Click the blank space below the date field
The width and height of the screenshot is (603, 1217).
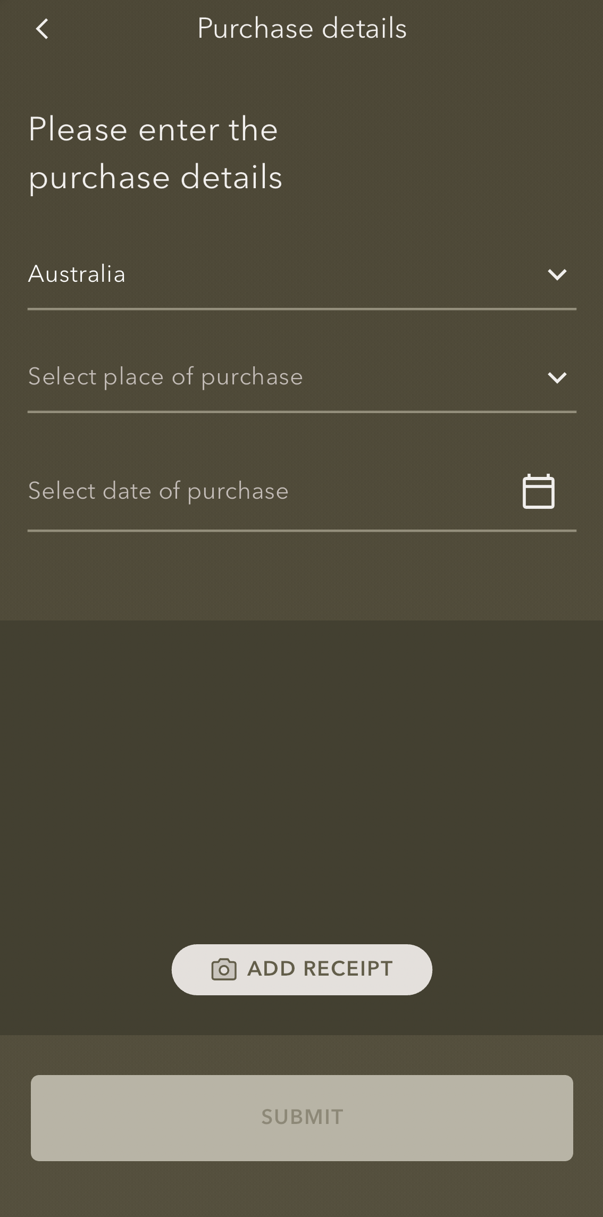pos(301,574)
